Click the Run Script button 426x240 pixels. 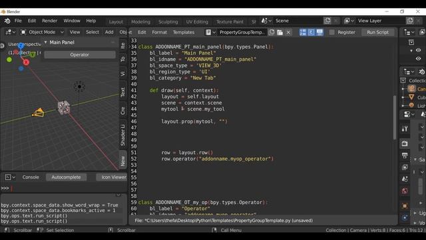(377, 33)
